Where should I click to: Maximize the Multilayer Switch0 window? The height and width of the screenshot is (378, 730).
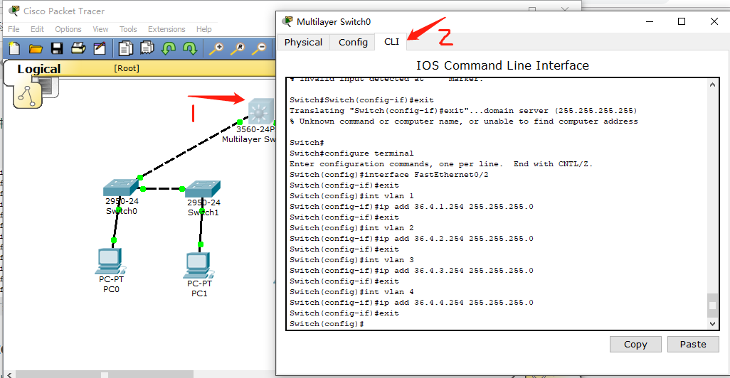pos(682,21)
